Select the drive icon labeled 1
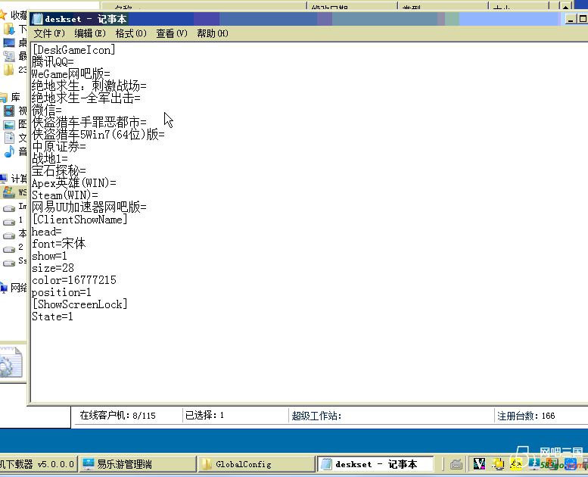The width and height of the screenshot is (588, 477). tap(9, 222)
